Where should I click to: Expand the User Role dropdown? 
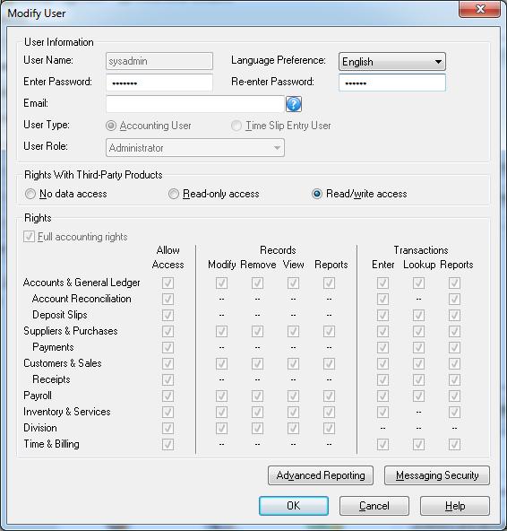pyautogui.click(x=194, y=148)
